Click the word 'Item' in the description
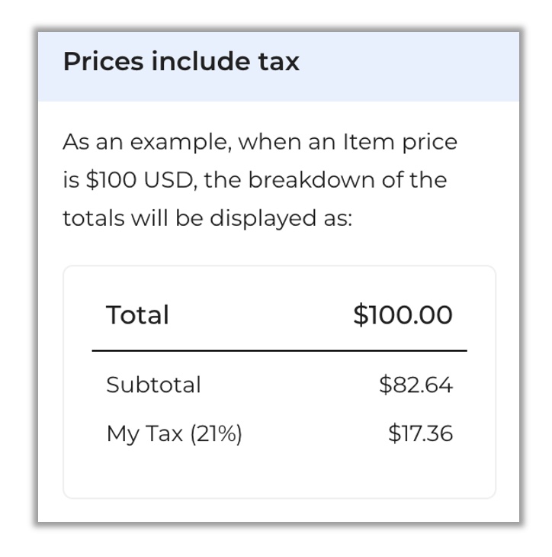The width and height of the screenshot is (552, 557). point(368,142)
